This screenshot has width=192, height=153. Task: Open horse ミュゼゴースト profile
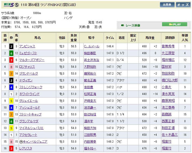[29, 53]
